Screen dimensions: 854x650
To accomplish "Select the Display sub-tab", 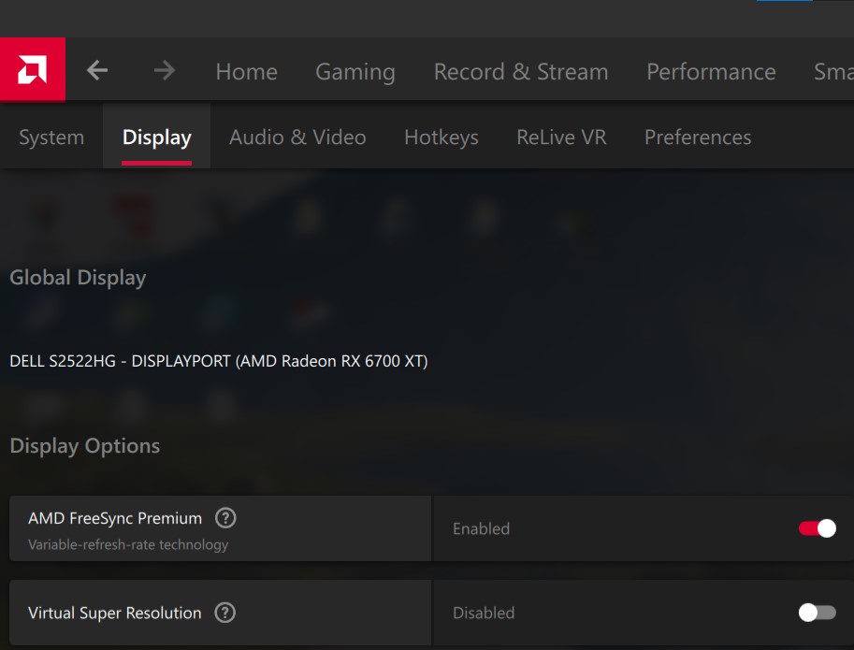I will point(157,137).
